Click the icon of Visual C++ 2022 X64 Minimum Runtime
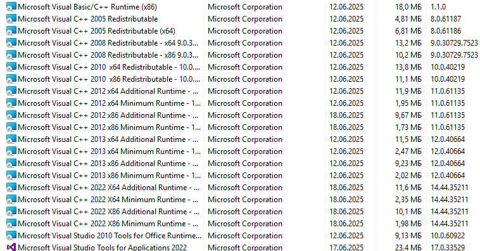This screenshot has width=480, height=251. 11,200
